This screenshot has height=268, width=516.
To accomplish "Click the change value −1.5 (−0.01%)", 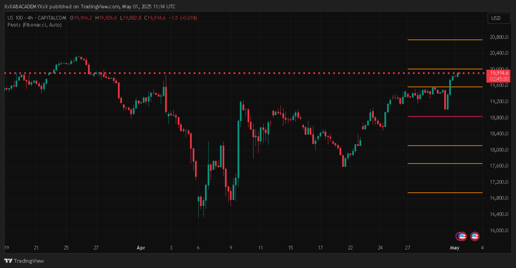I will (x=183, y=18).
